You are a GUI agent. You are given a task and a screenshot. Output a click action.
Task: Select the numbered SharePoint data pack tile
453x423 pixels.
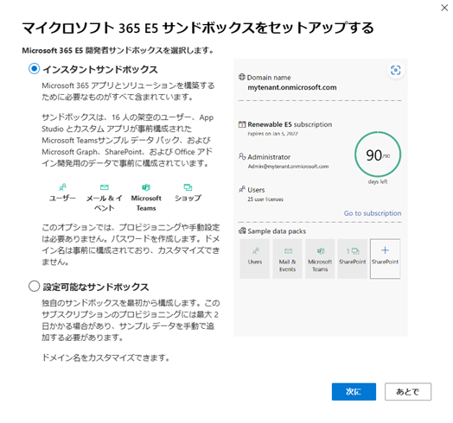pyautogui.click(x=353, y=258)
